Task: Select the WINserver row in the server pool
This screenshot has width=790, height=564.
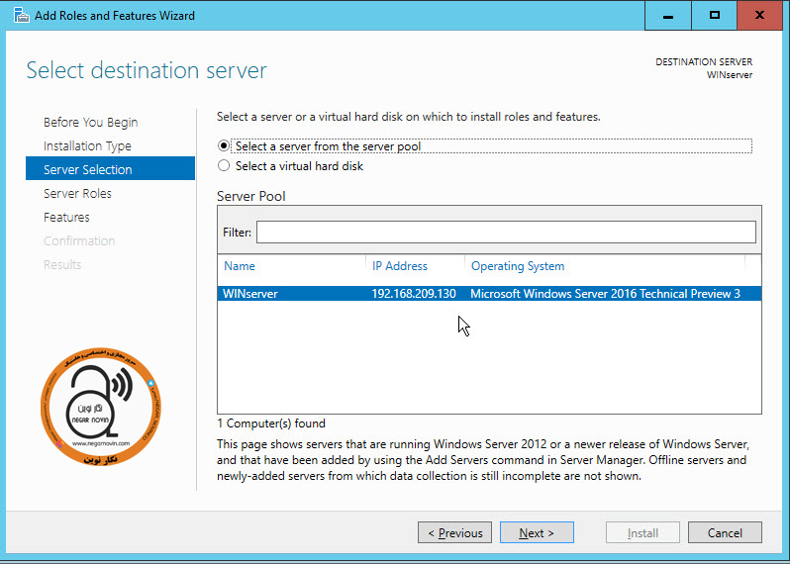Action: click(x=489, y=294)
